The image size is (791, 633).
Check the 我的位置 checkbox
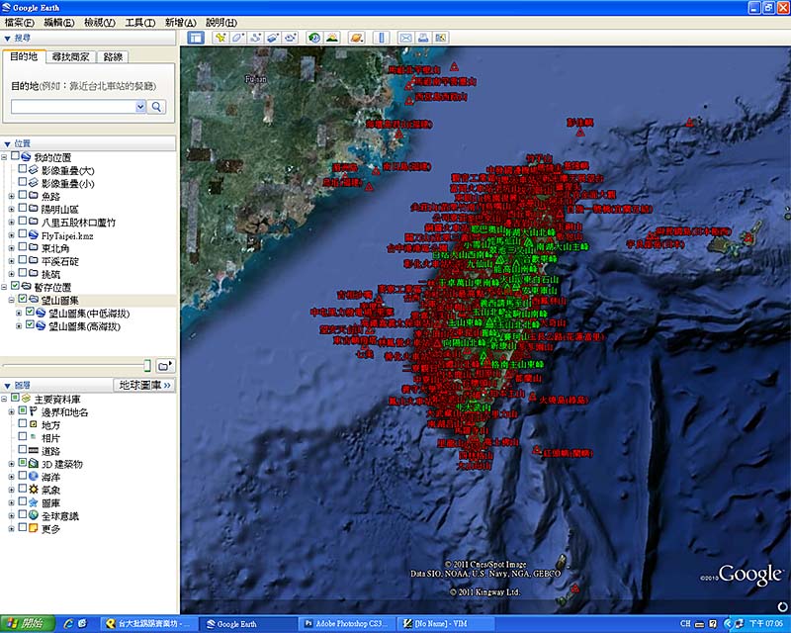click(x=15, y=156)
